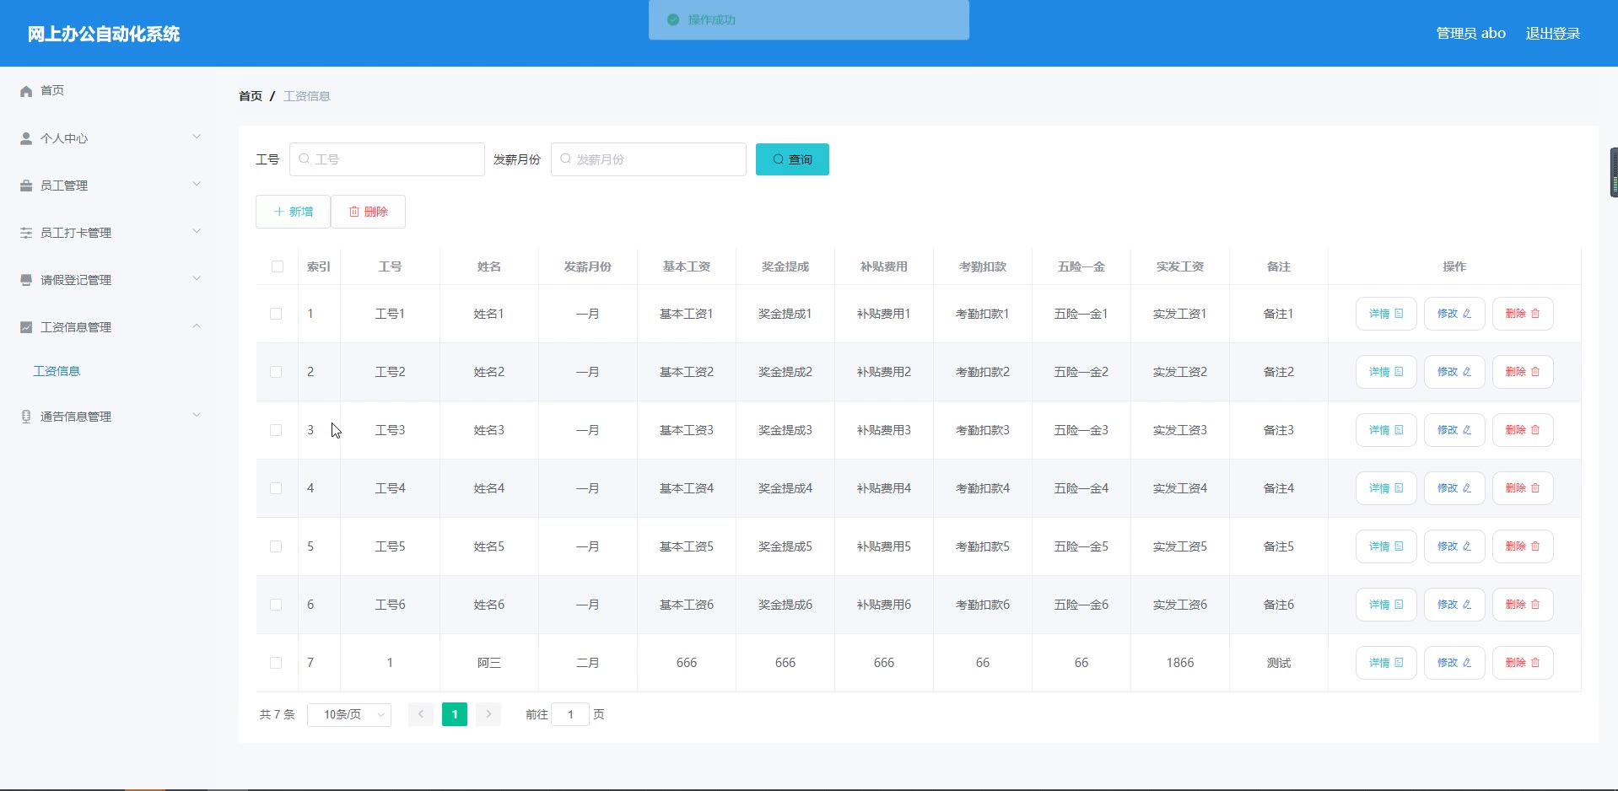
Task: Click the 1866 salary cell
Action: pyautogui.click(x=1180, y=663)
